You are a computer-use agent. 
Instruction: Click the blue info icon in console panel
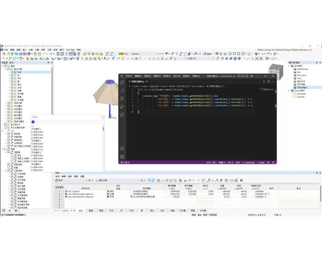33,122
